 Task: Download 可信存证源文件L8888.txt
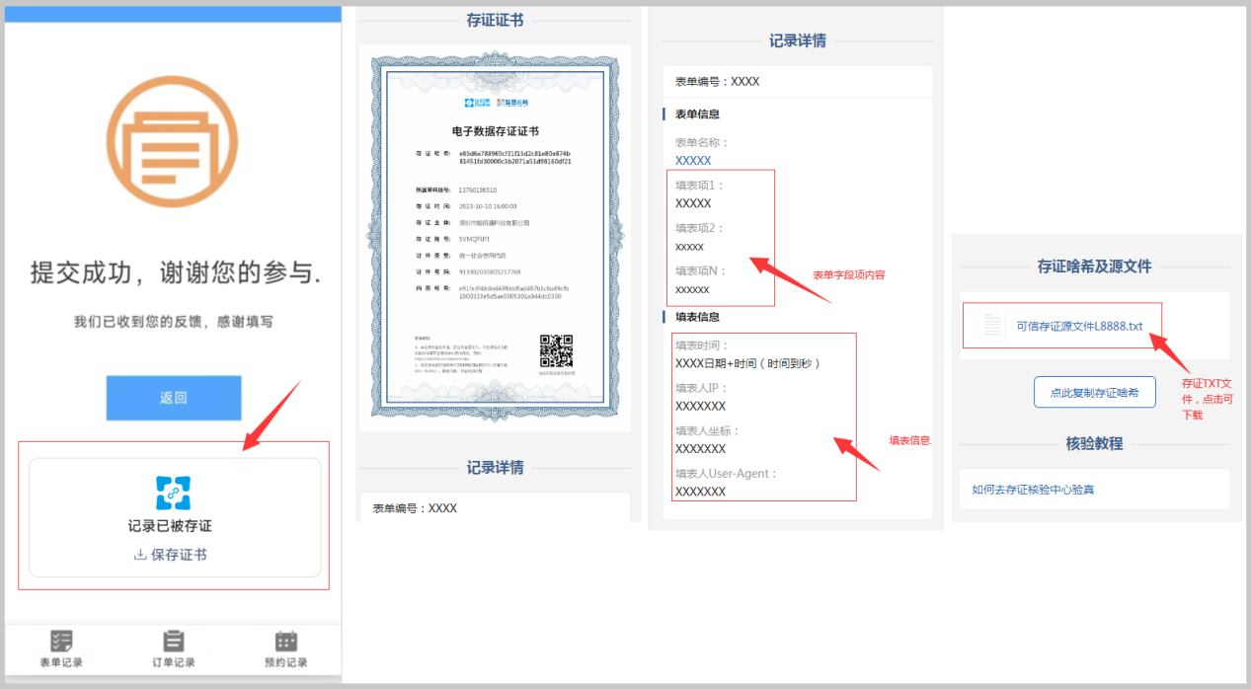1078,326
